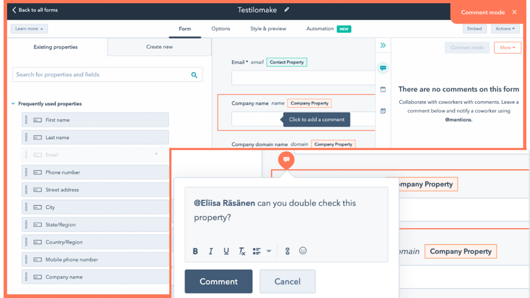Select the Company name property row
The image size is (530, 298).
click(95, 277)
